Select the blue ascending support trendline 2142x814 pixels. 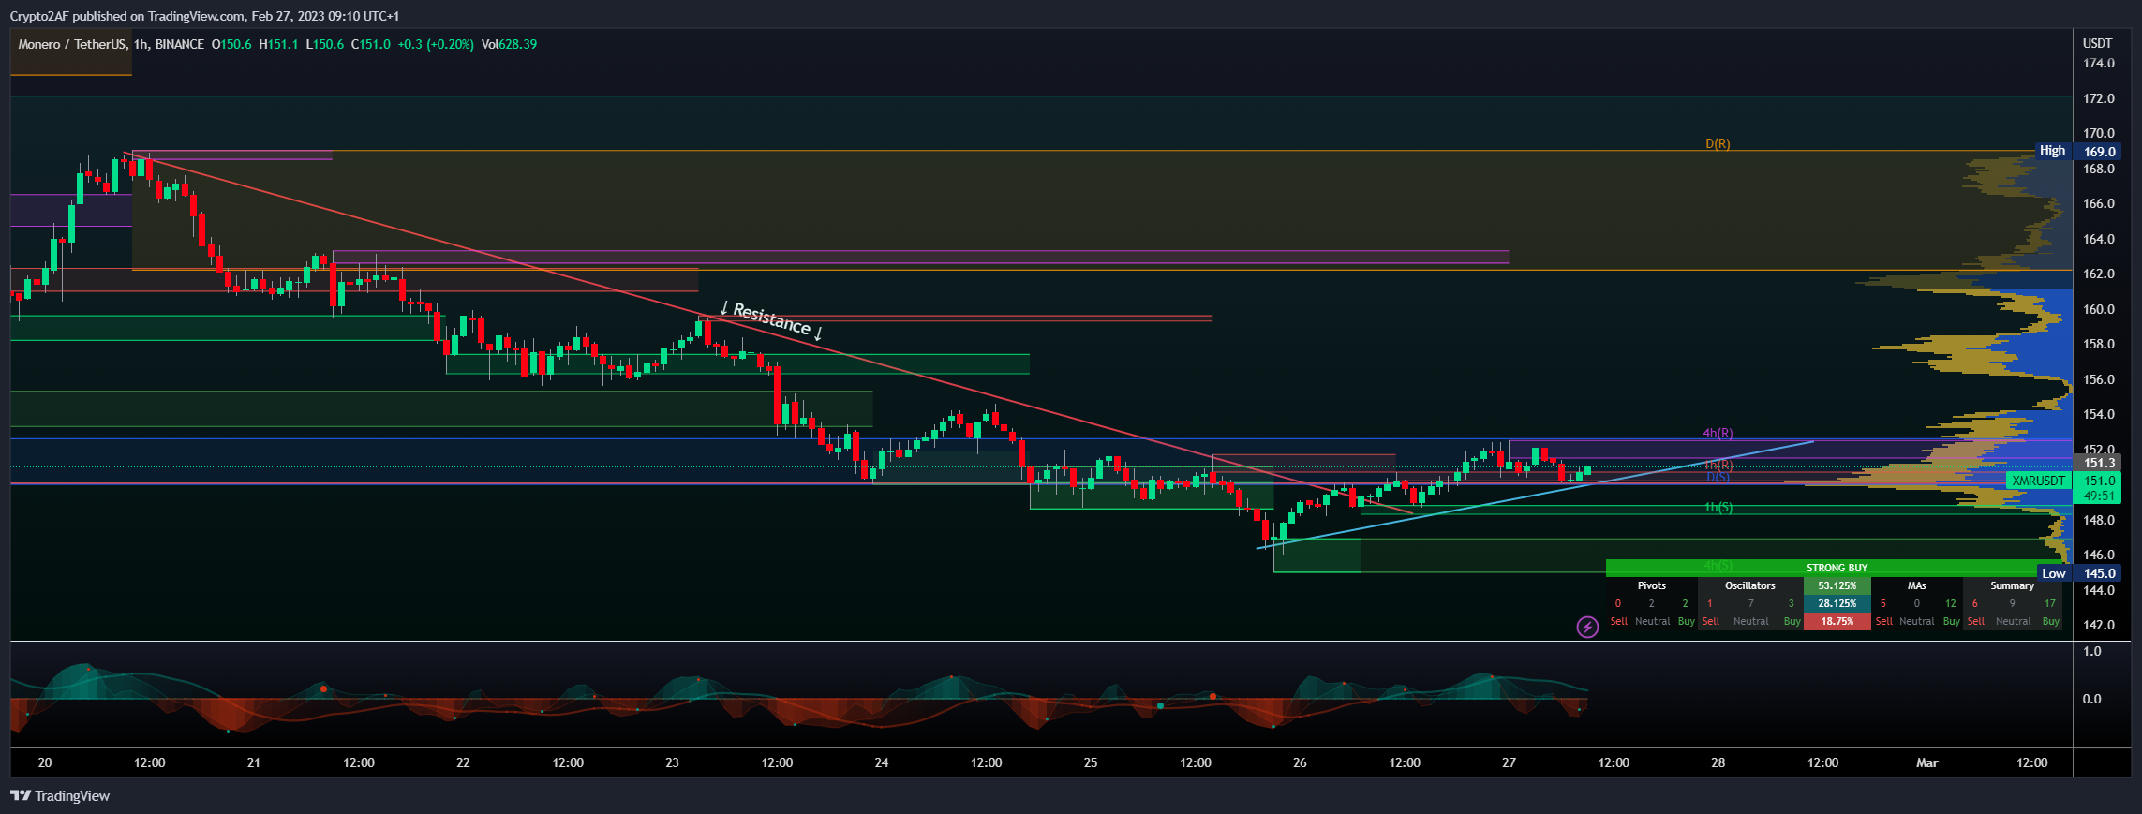coord(1537,494)
